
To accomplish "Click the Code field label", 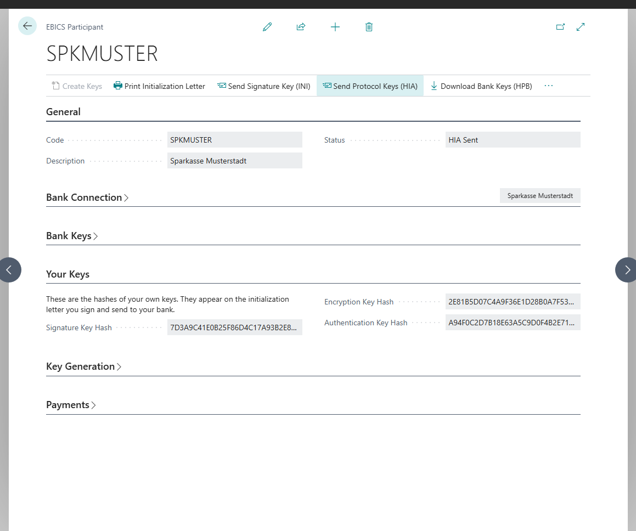I will pos(55,140).
